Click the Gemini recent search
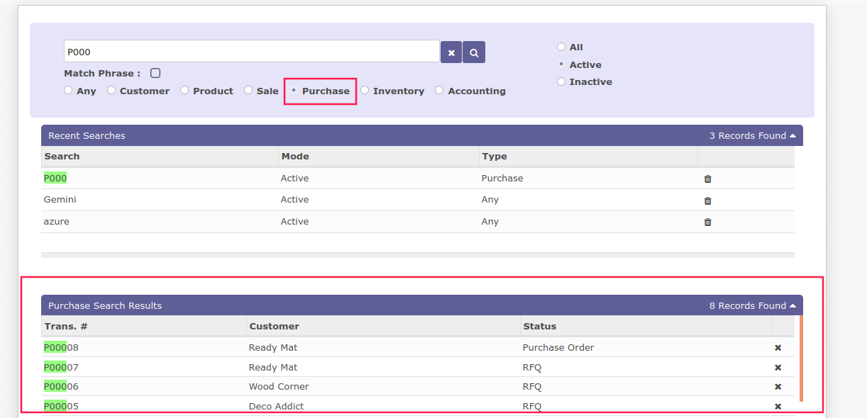Screen dimensions: 867x418 click(60, 200)
